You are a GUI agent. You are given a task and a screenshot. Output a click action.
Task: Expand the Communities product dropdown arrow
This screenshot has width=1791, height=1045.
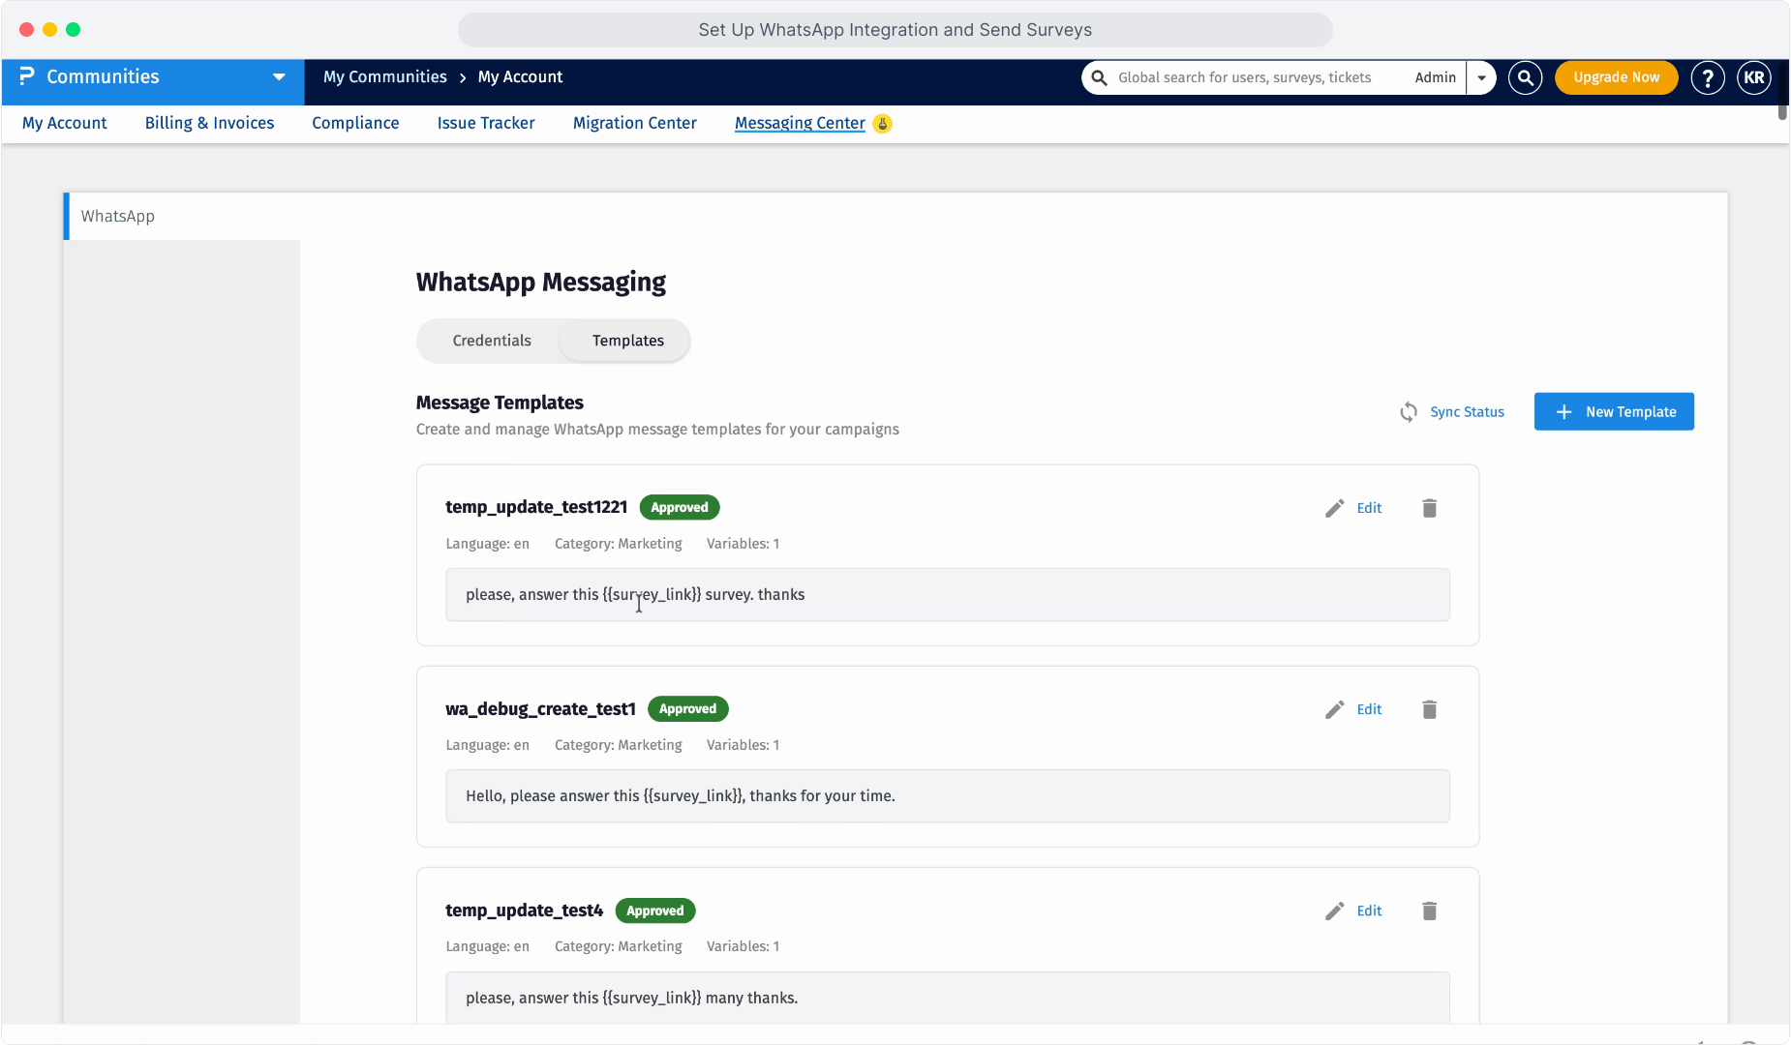coord(279,77)
